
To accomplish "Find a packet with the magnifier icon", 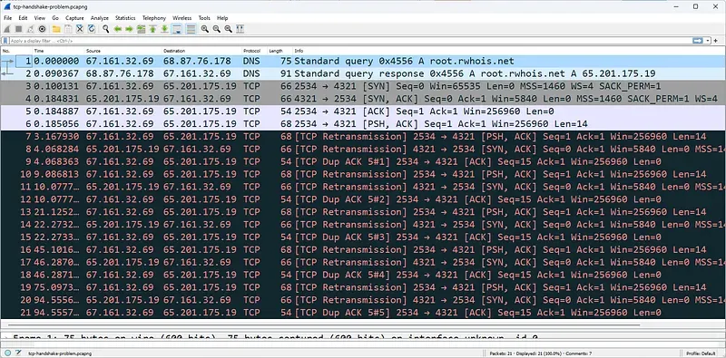I will (106, 29).
